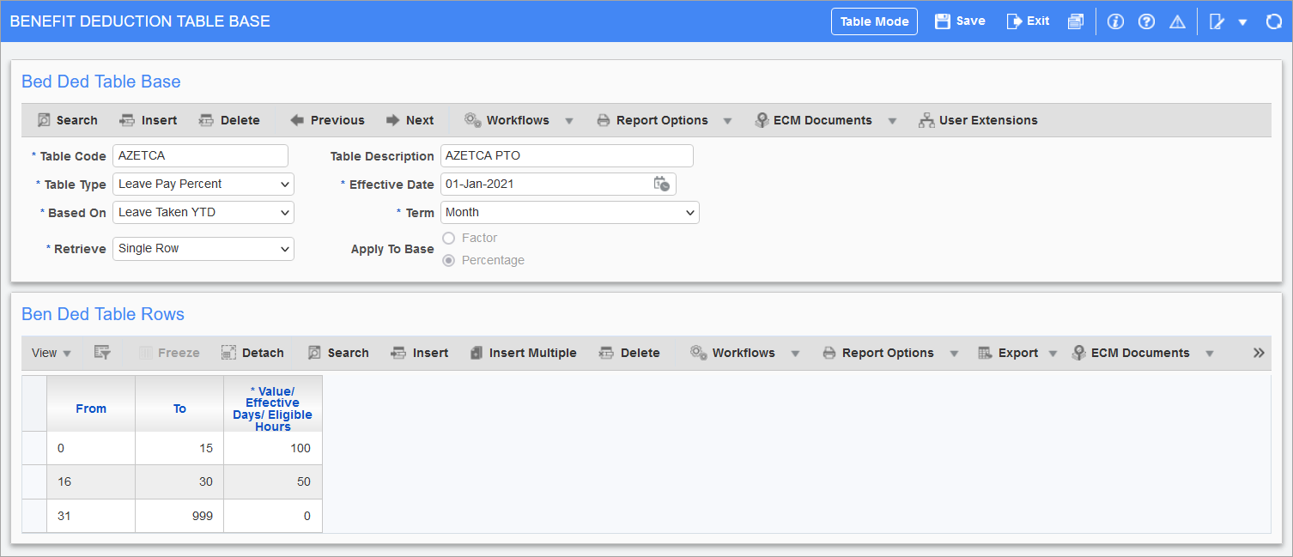Screen dimensions: 1293x557
Task: Switch to Table Mode
Action: 874,21
